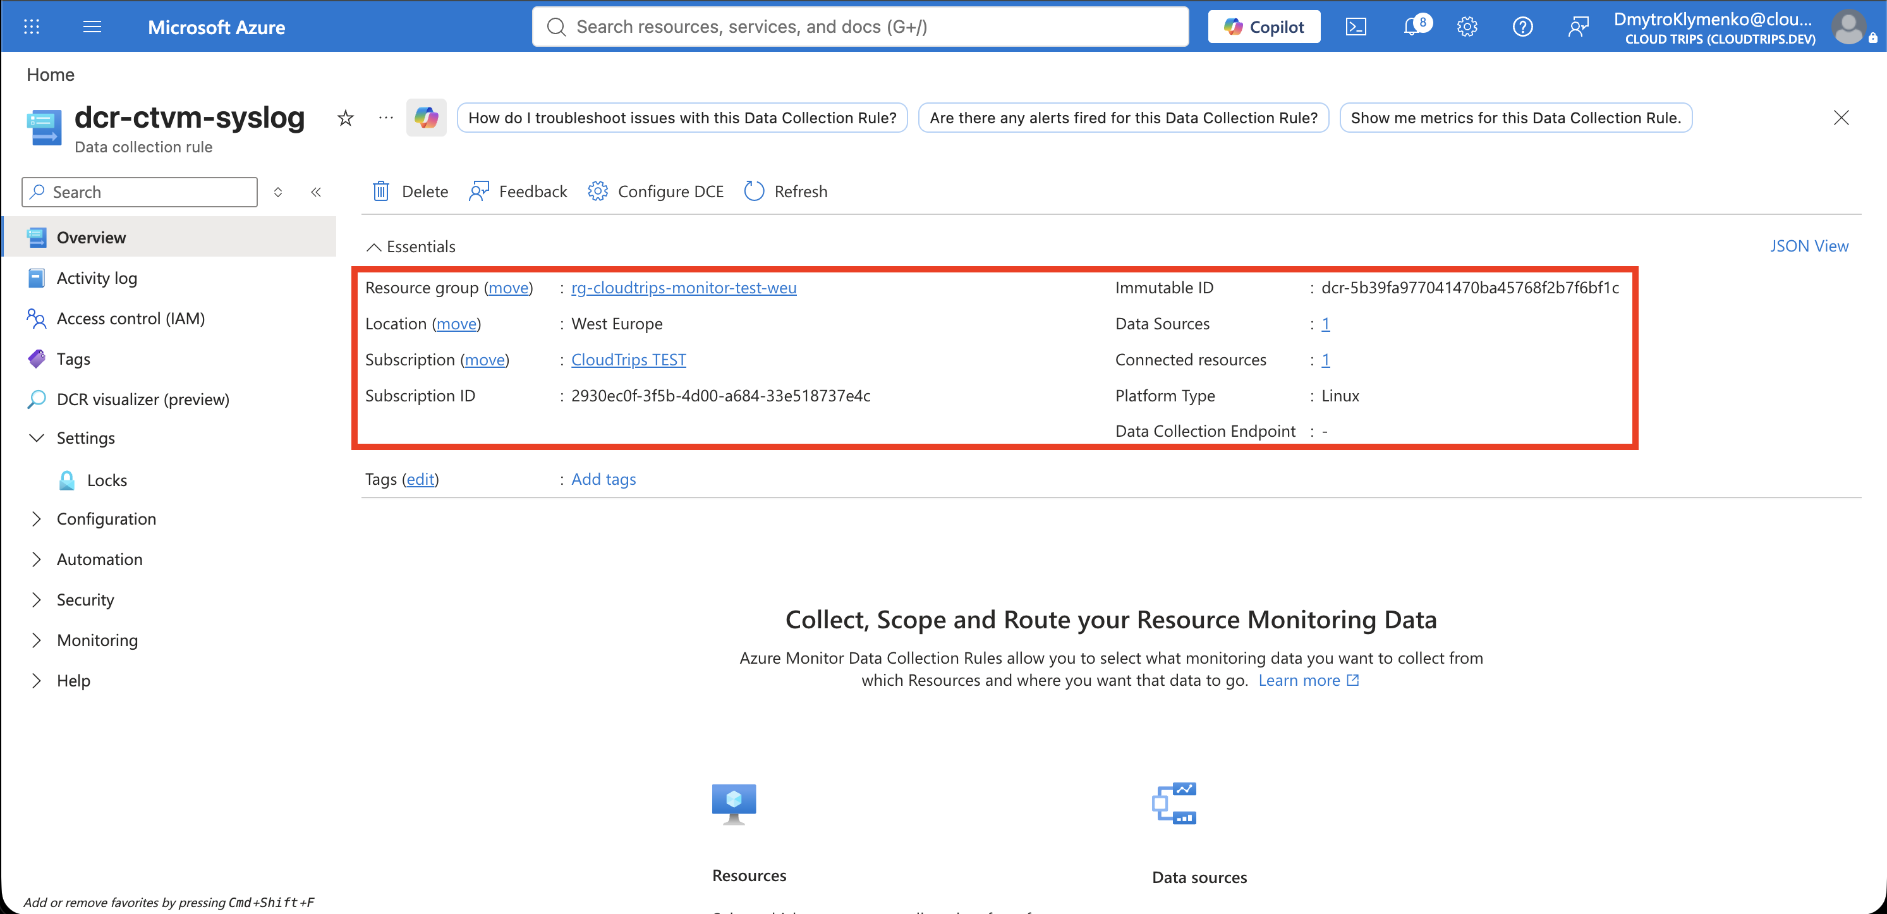Image resolution: width=1887 pixels, height=914 pixels.
Task: Add dcr-ctvm-syslog to favorites with the star
Action: click(x=346, y=118)
